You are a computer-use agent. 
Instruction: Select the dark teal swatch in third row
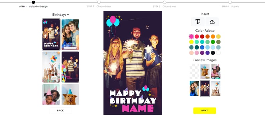[x=197, y=47]
